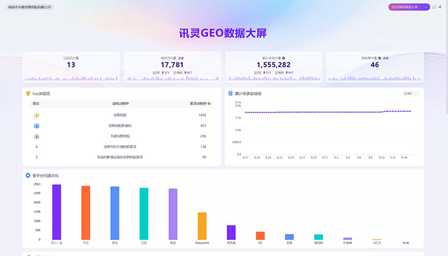Click the gold rank 1 medal icon
The image size is (448, 256).
(x=36, y=115)
